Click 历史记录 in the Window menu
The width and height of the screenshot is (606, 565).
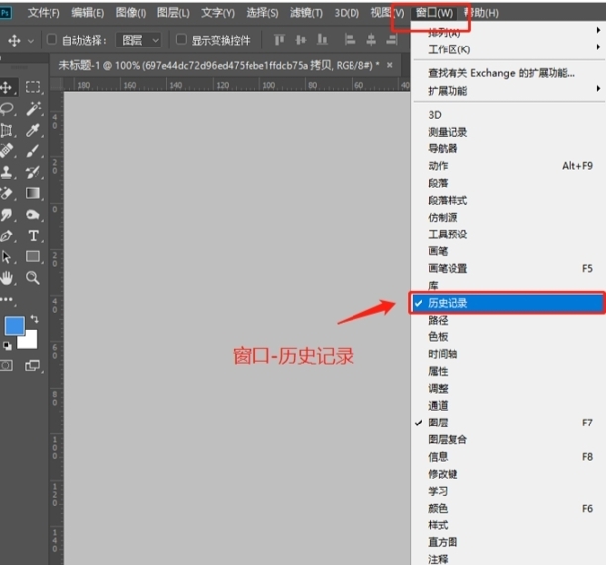(448, 303)
